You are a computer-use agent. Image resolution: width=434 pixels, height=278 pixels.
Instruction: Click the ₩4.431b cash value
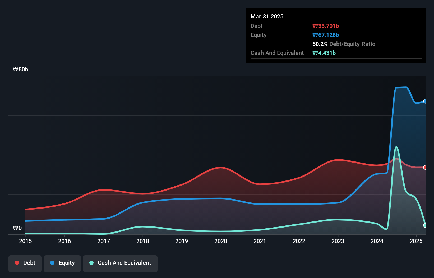click(x=324, y=53)
